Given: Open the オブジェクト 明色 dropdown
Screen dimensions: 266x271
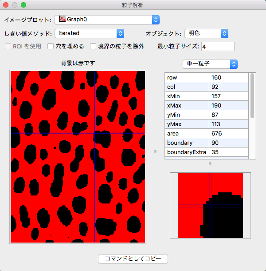Looking at the screenshot, I should [x=206, y=33].
